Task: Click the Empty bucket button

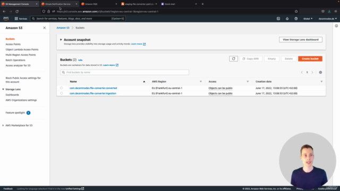Action: [x=271, y=59]
